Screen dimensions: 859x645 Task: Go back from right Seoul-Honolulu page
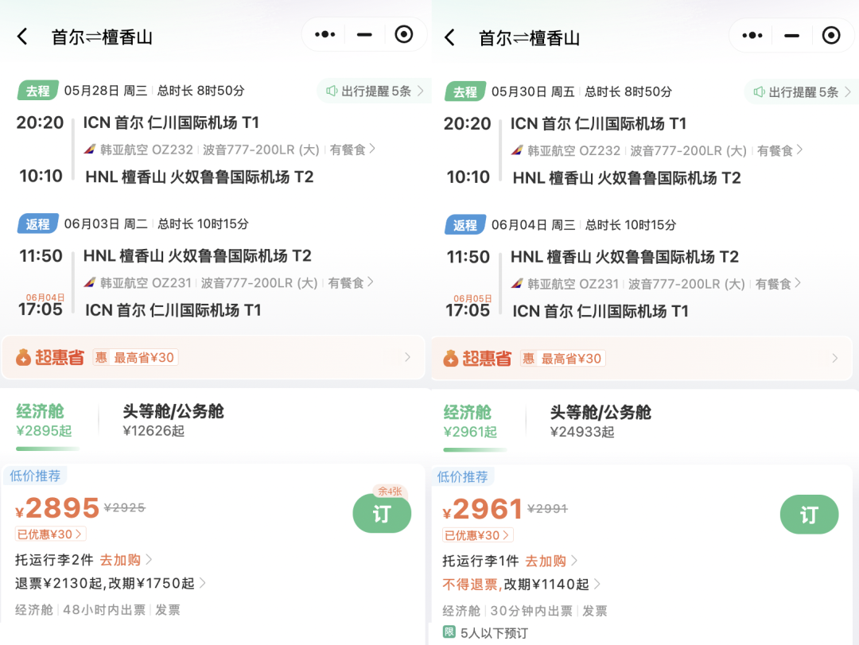pyautogui.click(x=449, y=38)
